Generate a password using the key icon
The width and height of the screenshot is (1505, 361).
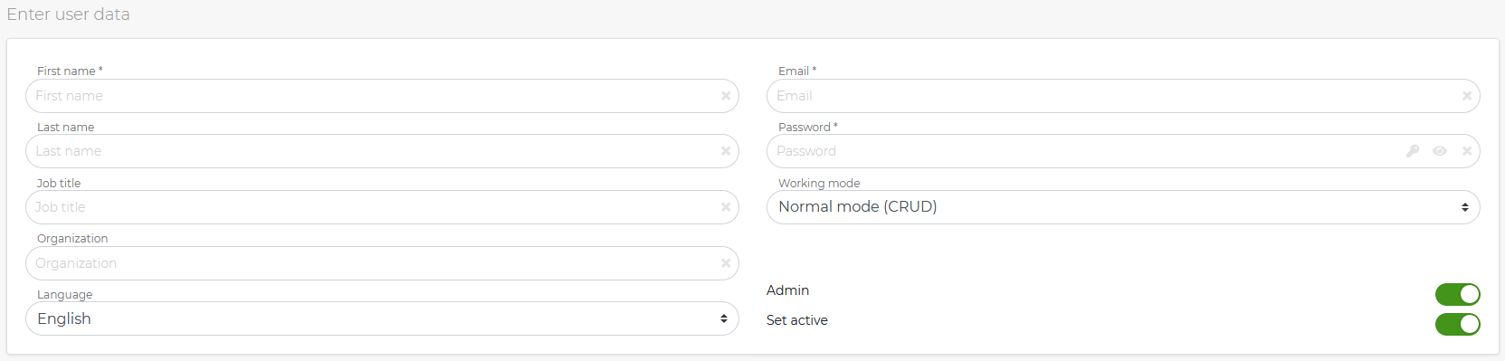coord(1413,151)
